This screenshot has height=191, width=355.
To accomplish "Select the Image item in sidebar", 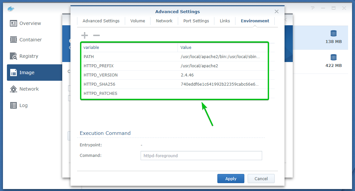I will (x=27, y=73).
